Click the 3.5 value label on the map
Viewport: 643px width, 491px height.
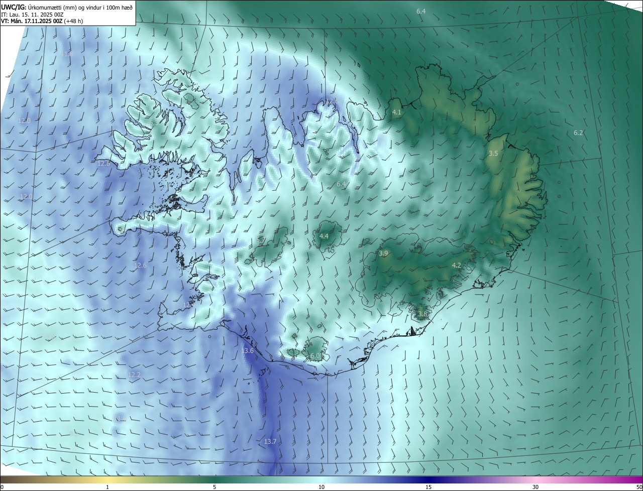pos(493,154)
